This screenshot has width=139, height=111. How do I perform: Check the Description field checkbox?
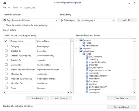[x=6, y=65]
